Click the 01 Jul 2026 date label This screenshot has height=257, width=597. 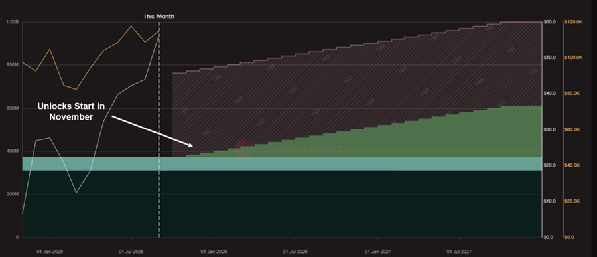[295, 252]
